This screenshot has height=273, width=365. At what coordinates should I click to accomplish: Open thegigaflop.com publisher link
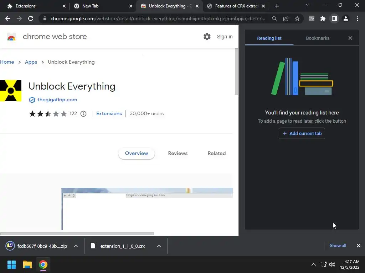pyautogui.click(x=57, y=100)
